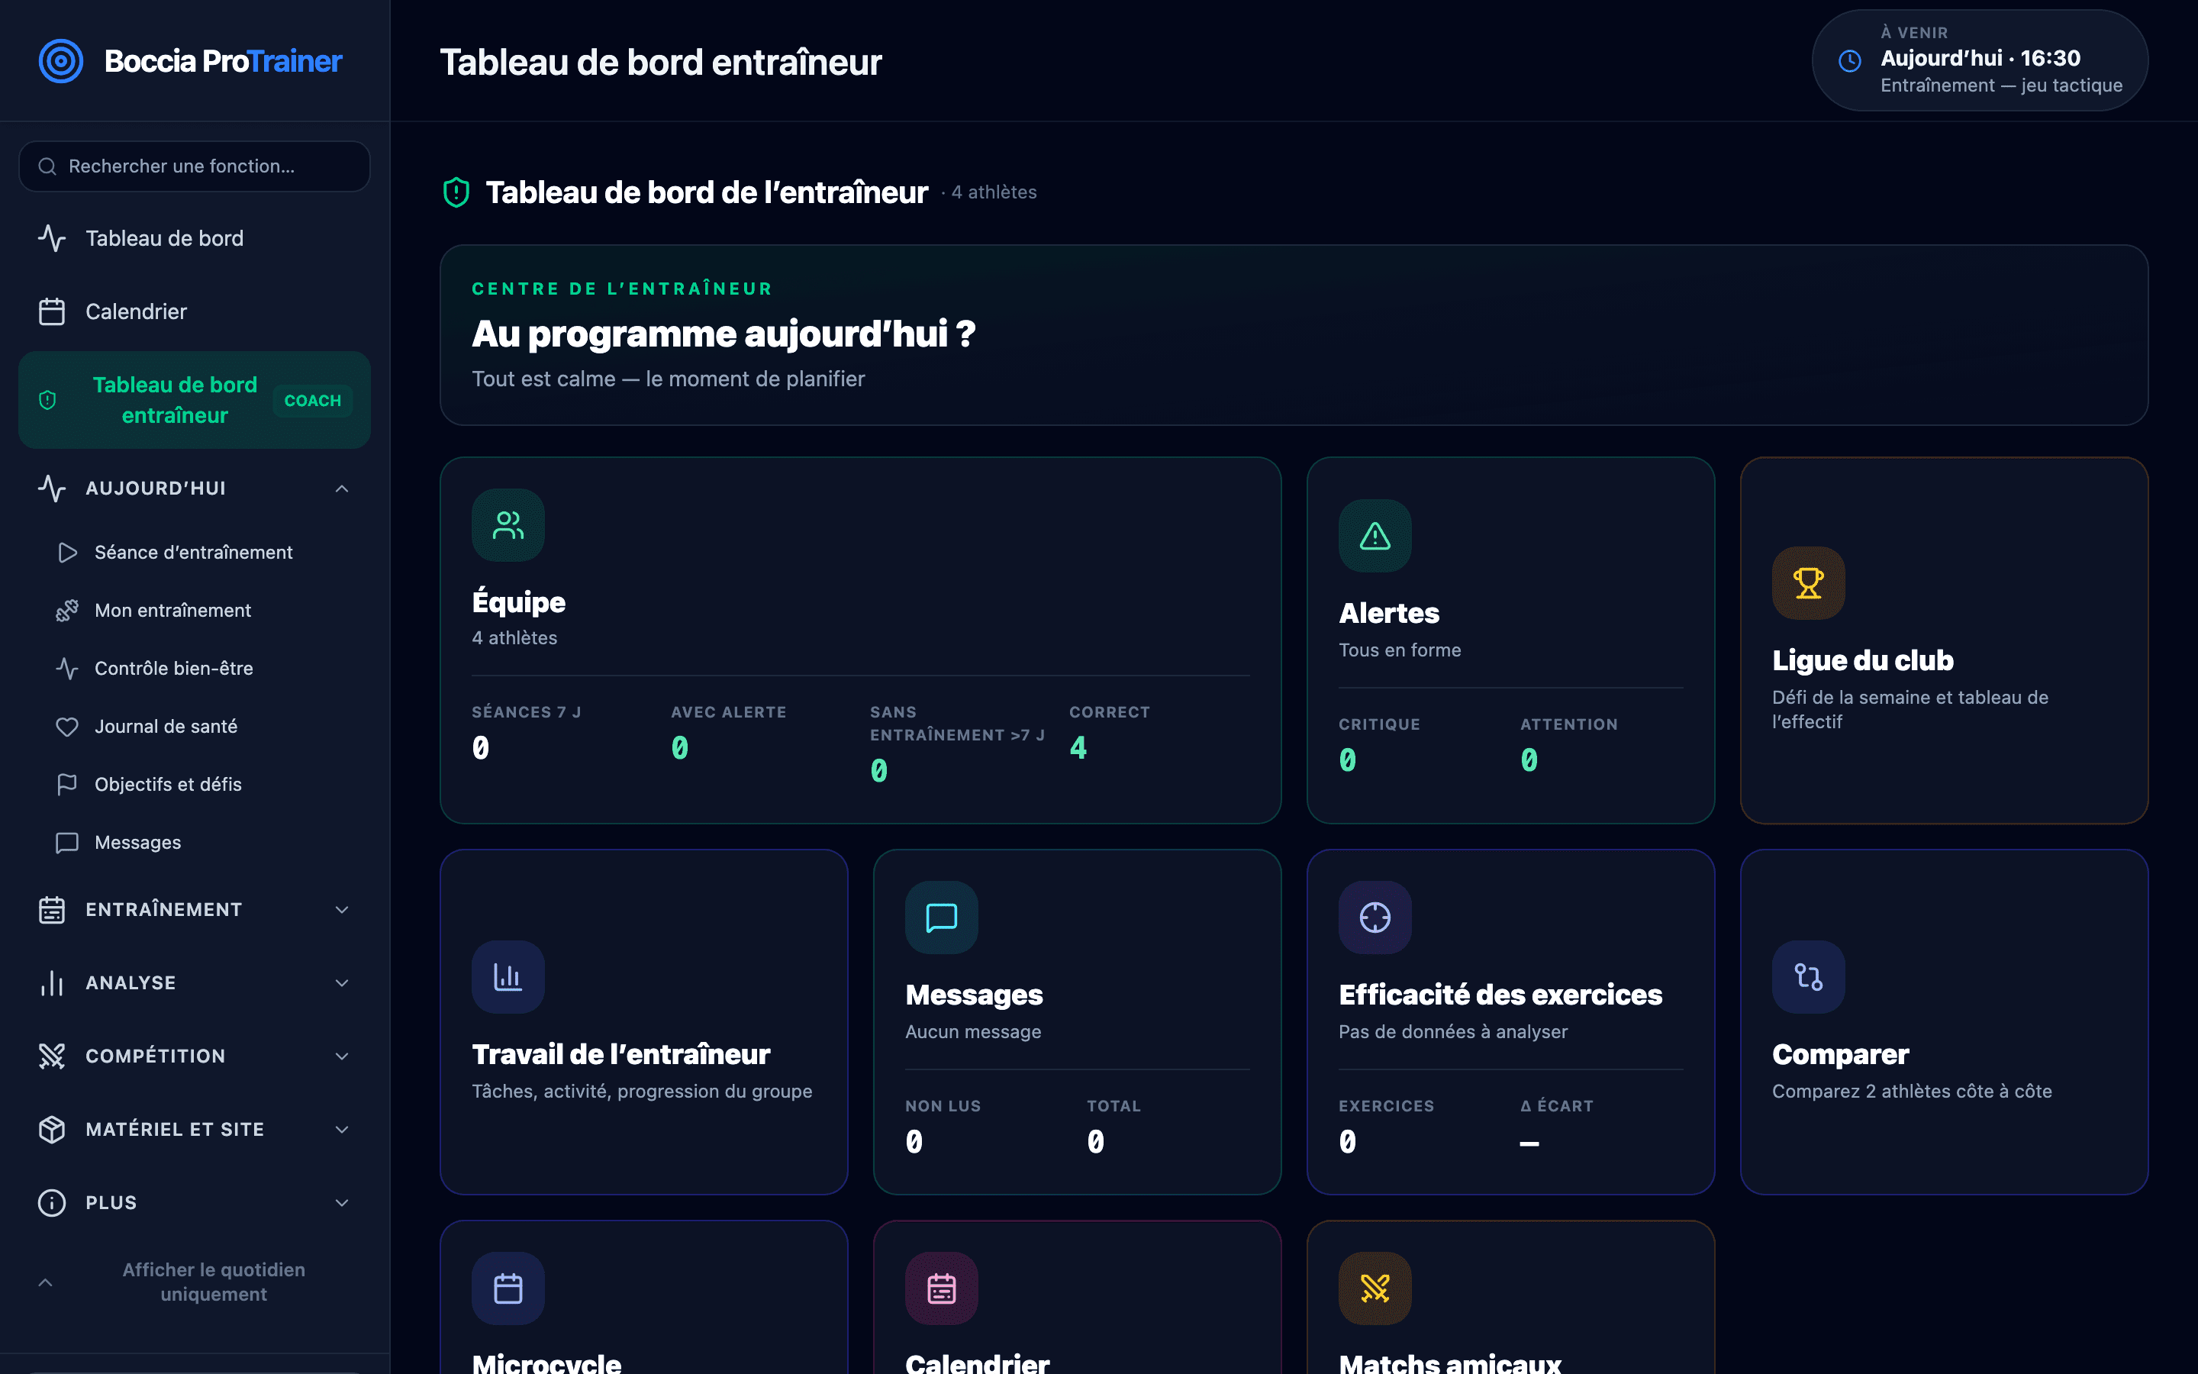Click the '4 athlètes' text beside heading
The height and width of the screenshot is (1374, 2198).
click(x=994, y=192)
